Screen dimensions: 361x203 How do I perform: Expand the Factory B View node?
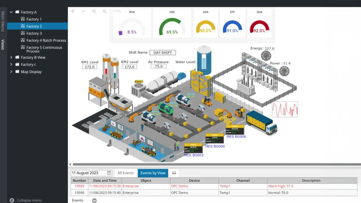point(11,57)
